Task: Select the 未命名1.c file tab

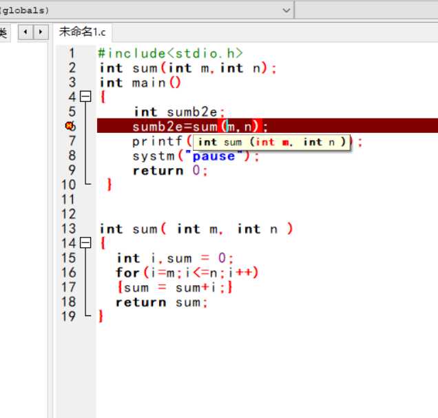Action: [x=83, y=32]
